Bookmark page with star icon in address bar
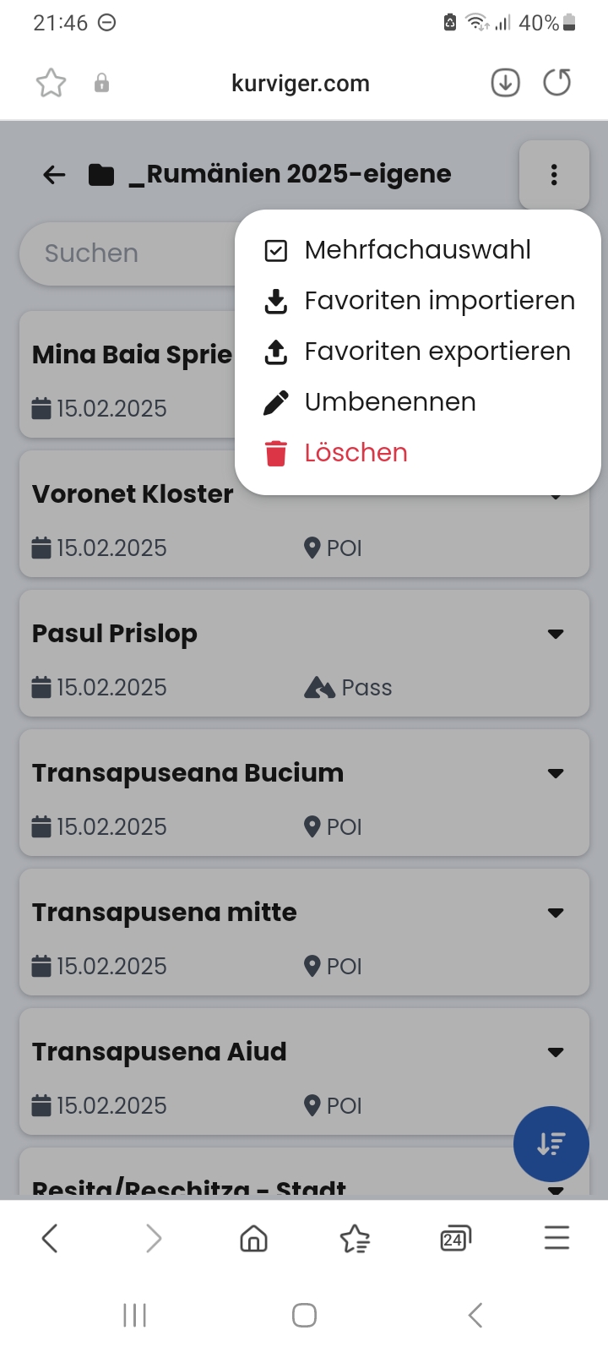Viewport: 608px width, 1352px height. point(51,83)
